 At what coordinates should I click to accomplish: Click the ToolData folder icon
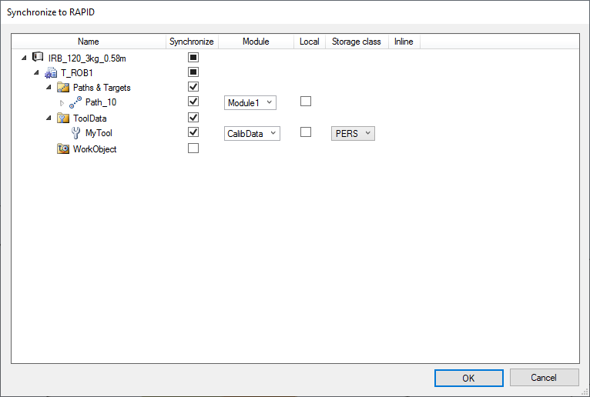click(x=63, y=118)
